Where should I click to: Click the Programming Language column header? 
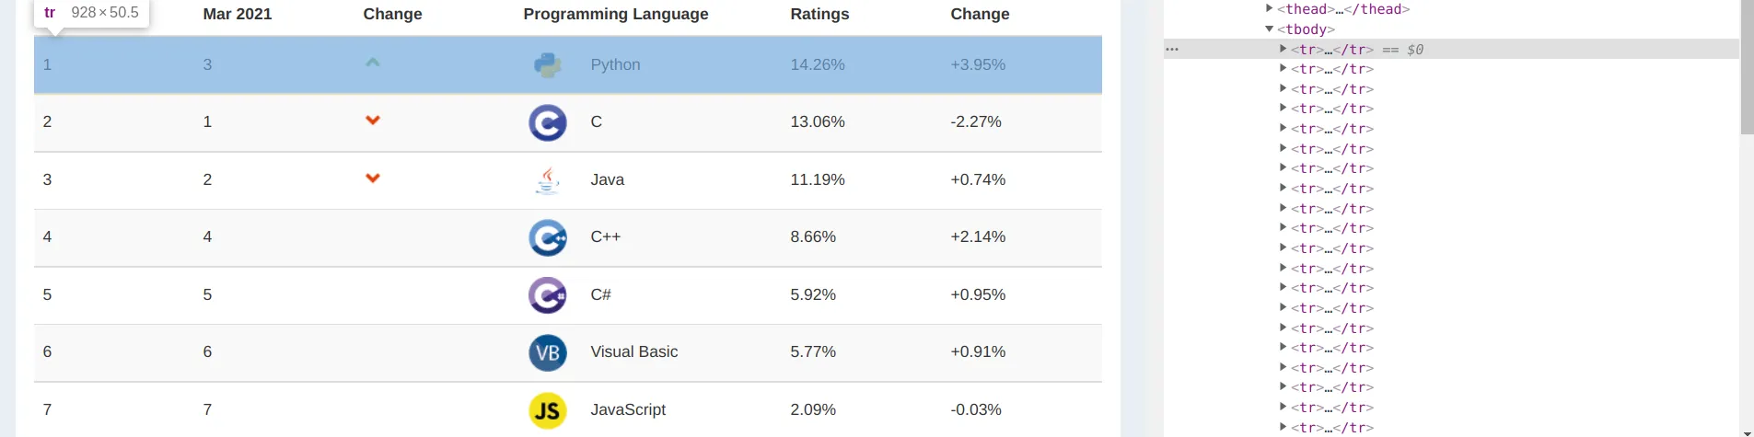click(616, 14)
